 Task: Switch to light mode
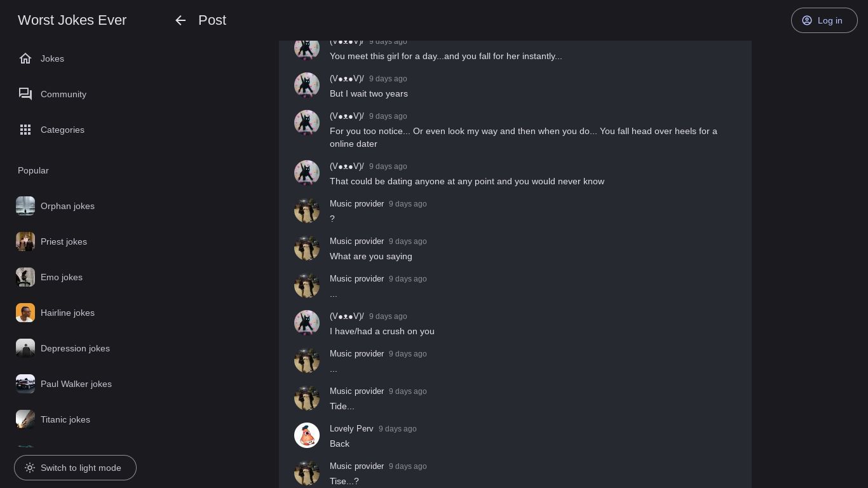pyautogui.click(x=75, y=468)
